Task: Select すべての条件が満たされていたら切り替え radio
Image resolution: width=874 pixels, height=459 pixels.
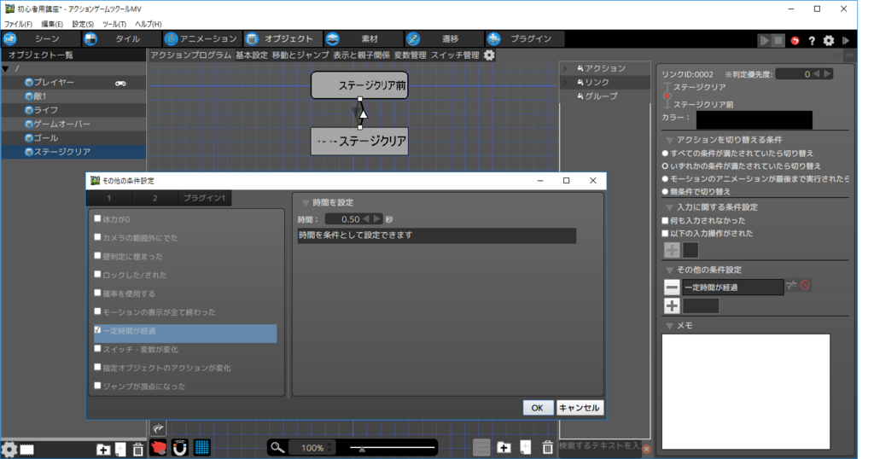Action: click(665, 154)
